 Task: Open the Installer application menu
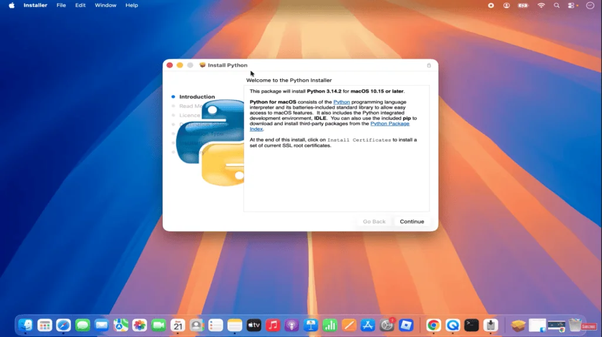(35, 5)
